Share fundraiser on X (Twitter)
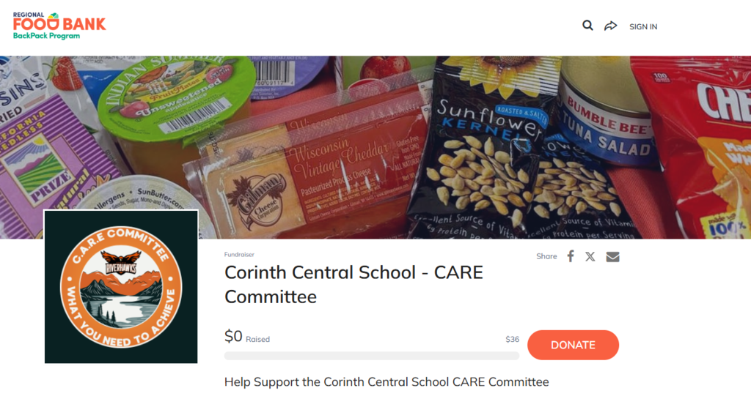This screenshot has width=751, height=399. tap(590, 256)
